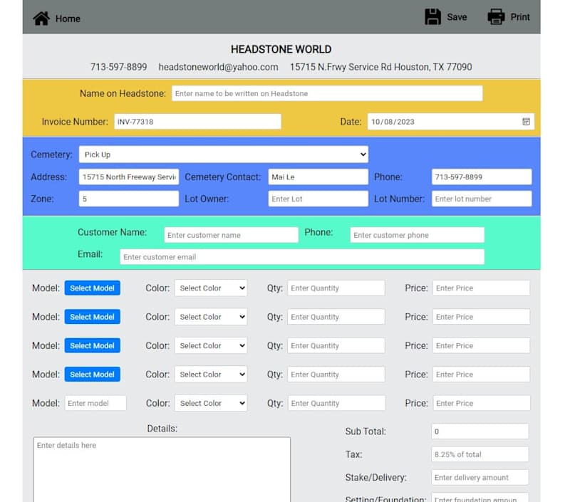Click the fifth row Qty field
The height and width of the screenshot is (502, 570).
point(336,403)
